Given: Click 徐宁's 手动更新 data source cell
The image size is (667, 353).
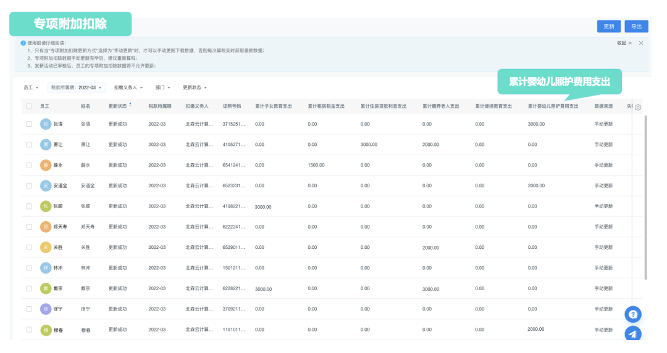Looking at the screenshot, I should (x=603, y=309).
